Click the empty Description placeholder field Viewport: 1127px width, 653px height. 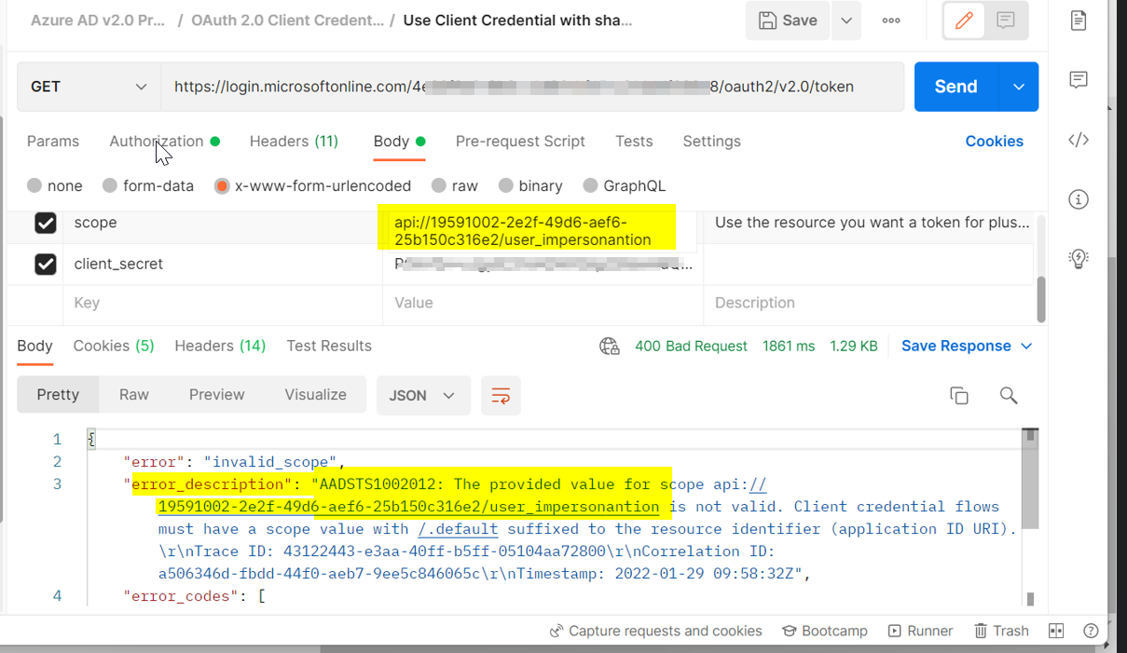(867, 303)
